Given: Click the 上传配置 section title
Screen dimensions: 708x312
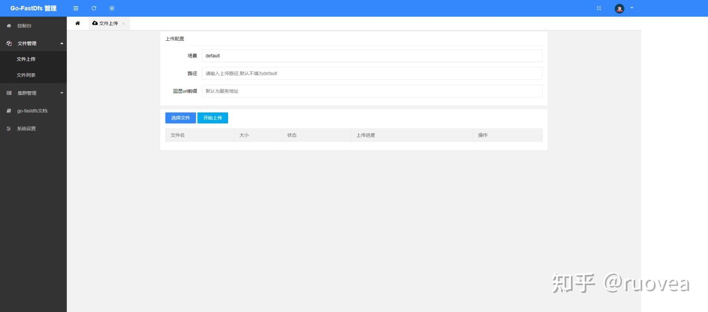Looking at the screenshot, I should click(175, 39).
